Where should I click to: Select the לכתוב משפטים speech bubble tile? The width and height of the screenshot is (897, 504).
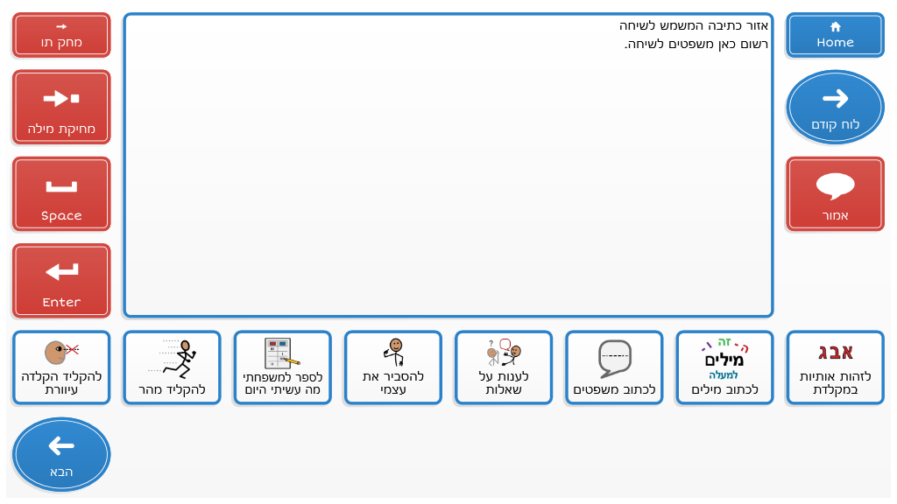[x=614, y=367]
